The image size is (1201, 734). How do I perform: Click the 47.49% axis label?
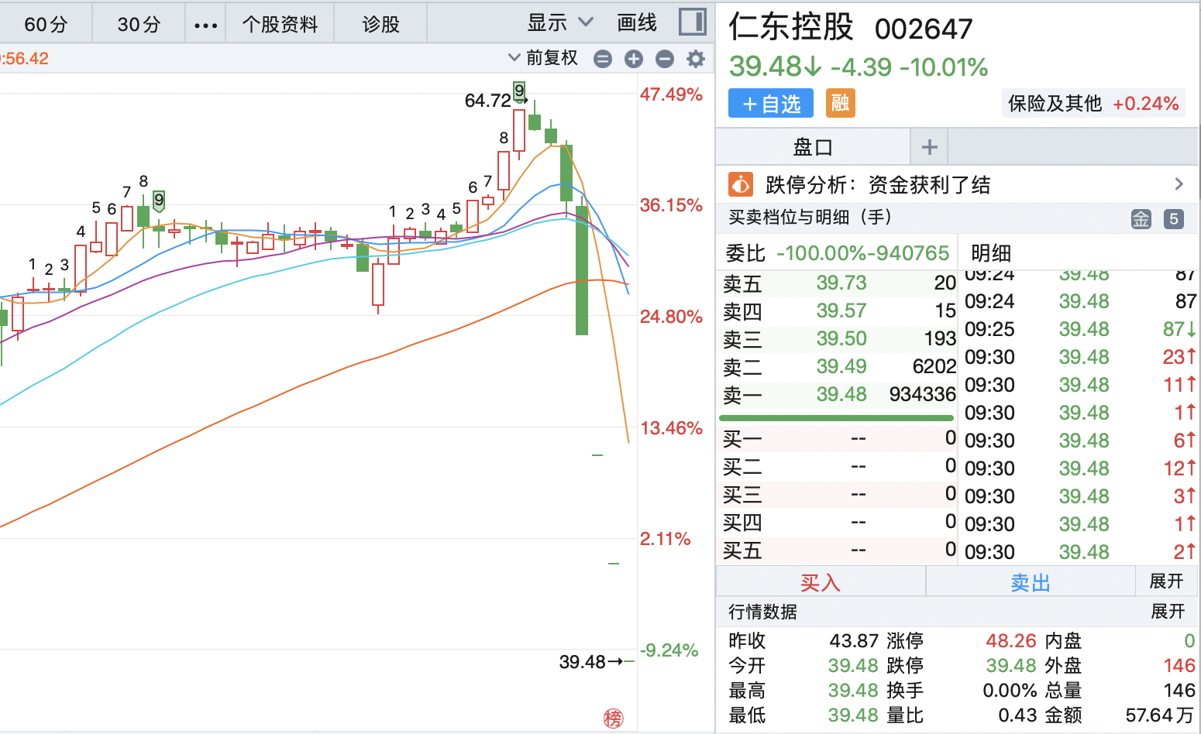671,94
